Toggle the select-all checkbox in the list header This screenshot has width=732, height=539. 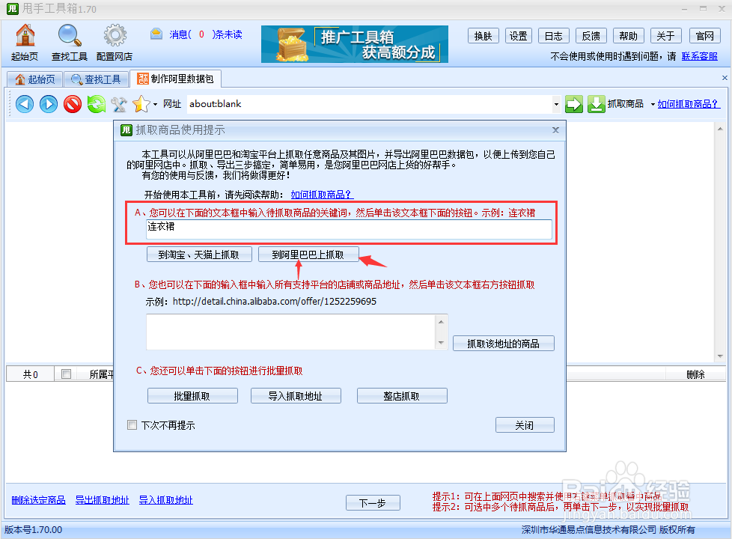pyautogui.click(x=64, y=374)
